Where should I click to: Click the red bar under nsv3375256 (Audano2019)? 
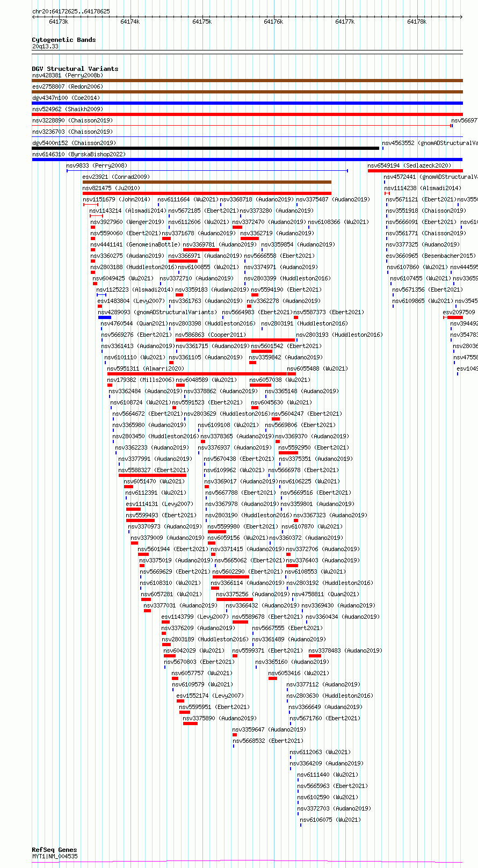[x=235, y=599]
